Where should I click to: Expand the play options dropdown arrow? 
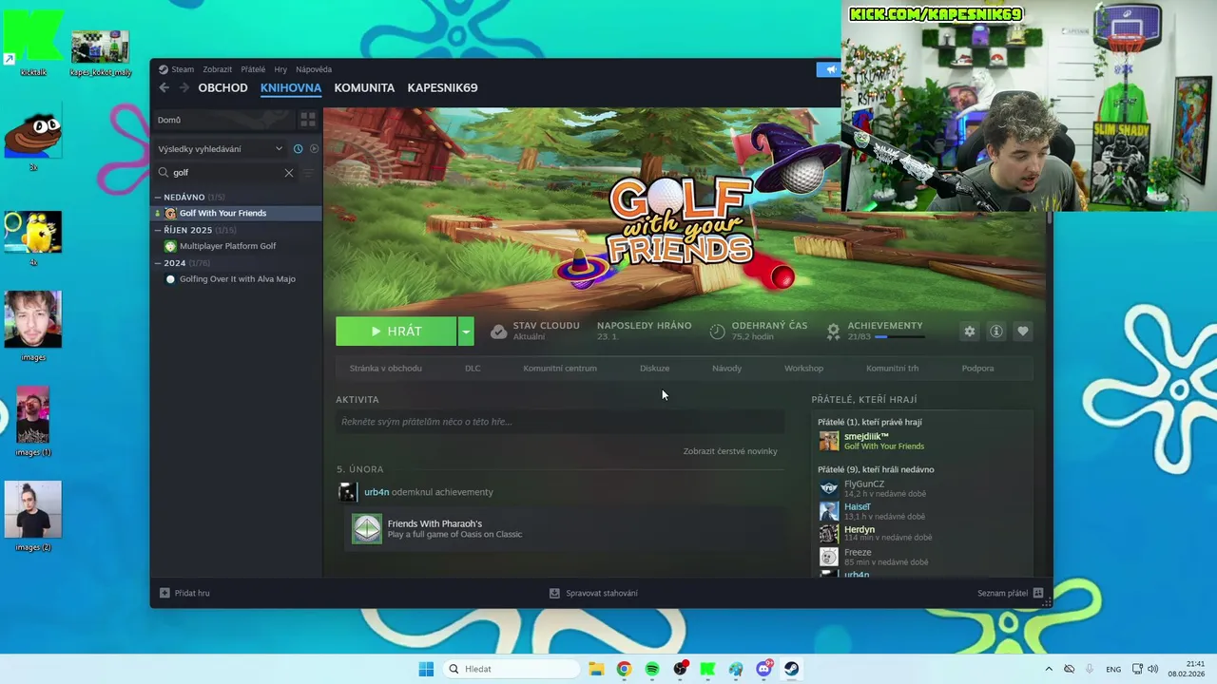point(466,331)
